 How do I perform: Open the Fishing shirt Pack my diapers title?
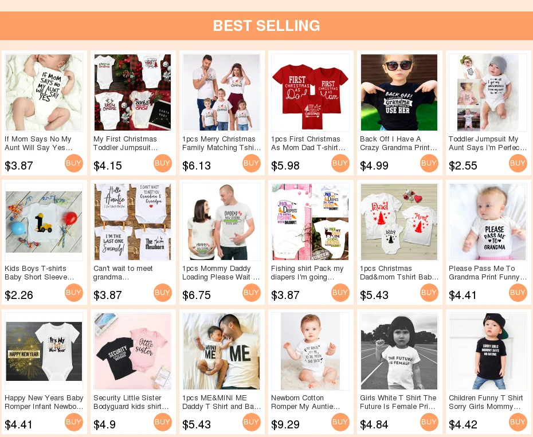pyautogui.click(x=307, y=273)
